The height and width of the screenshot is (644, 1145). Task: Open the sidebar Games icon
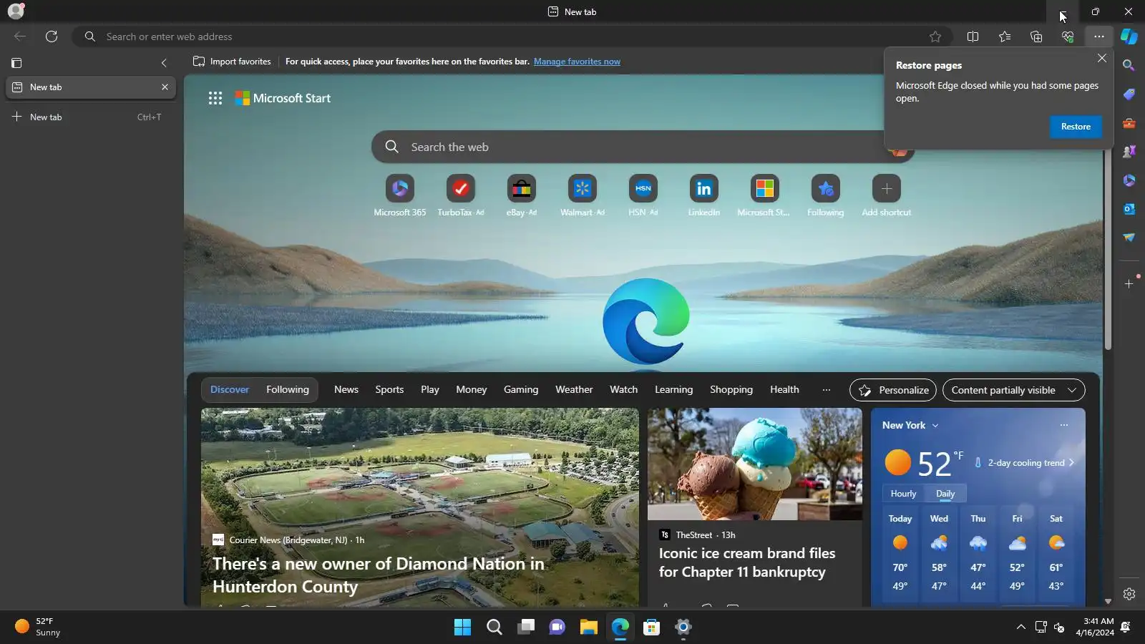click(1129, 152)
